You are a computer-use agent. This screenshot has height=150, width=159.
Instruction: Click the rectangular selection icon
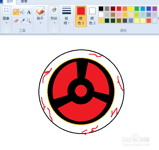click(x=6, y=10)
